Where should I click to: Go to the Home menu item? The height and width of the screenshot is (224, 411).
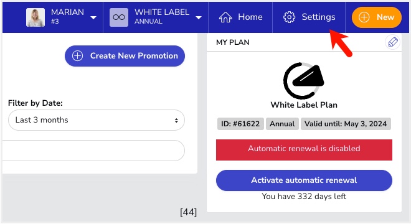click(x=240, y=17)
